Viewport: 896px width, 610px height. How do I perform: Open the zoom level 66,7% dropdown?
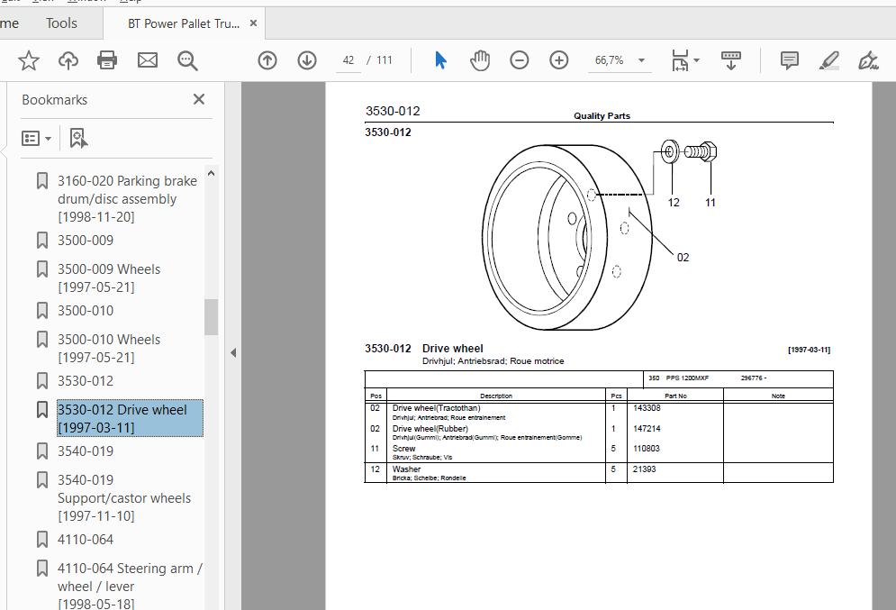coord(641,60)
